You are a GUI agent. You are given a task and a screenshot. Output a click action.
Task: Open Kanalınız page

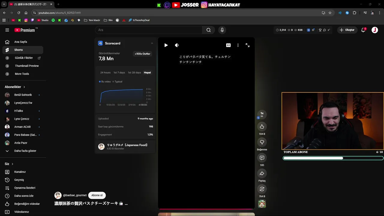coord(23,172)
